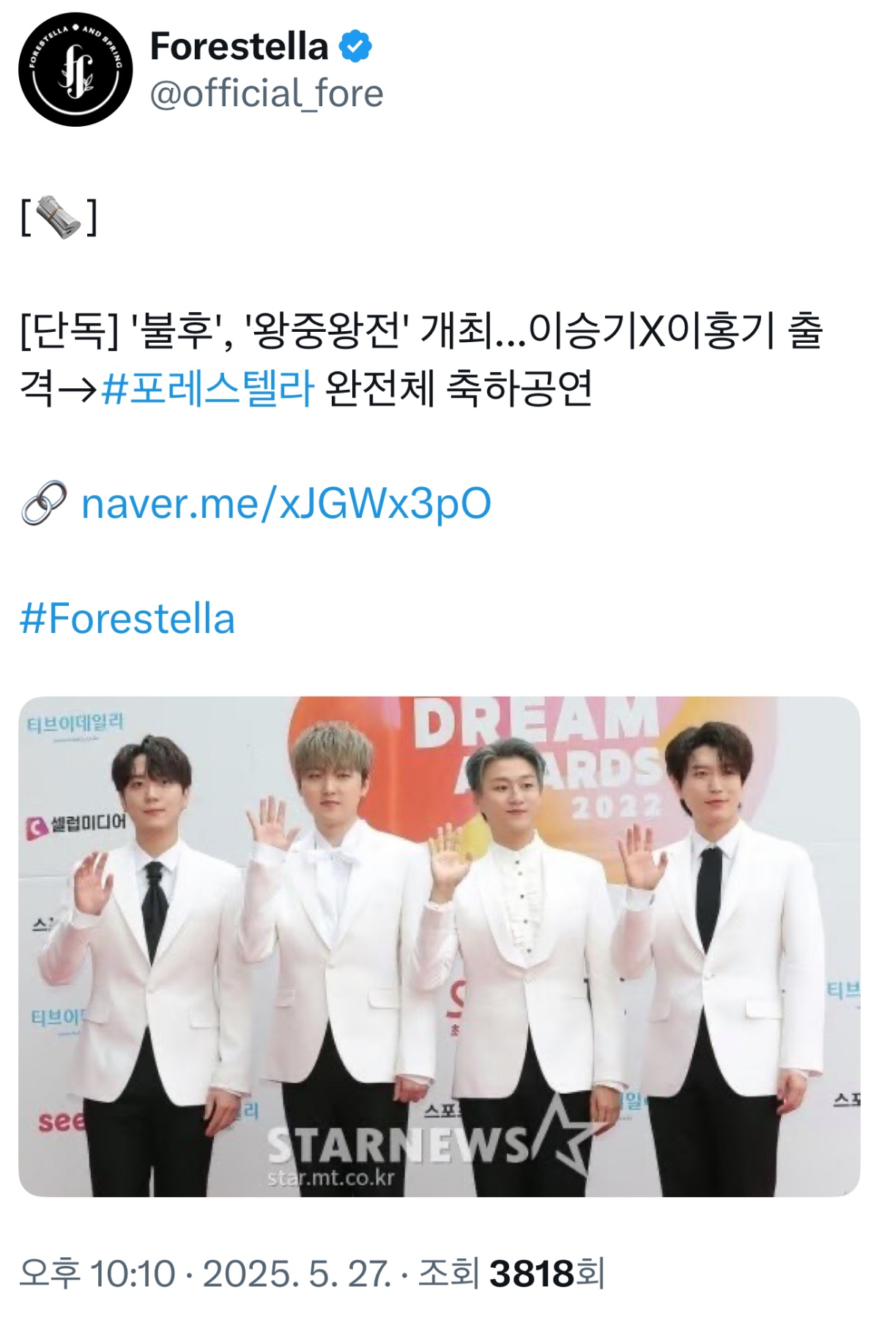Click the 2025. 5. 27. date
Screen dimensions: 879x1326
coord(297,1273)
